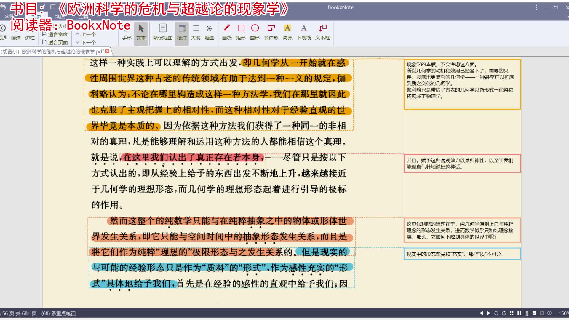Go to 下一个 next item
569x320 pixels.
point(86,42)
